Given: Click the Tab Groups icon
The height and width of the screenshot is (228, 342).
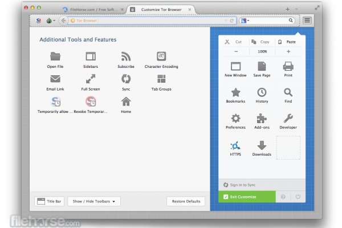Looking at the screenshot, I should (161, 79).
